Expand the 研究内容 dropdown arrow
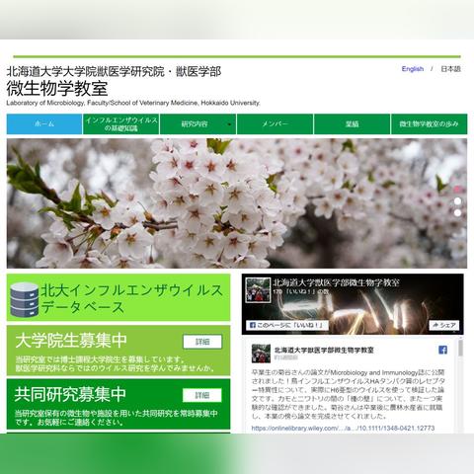 point(229,124)
